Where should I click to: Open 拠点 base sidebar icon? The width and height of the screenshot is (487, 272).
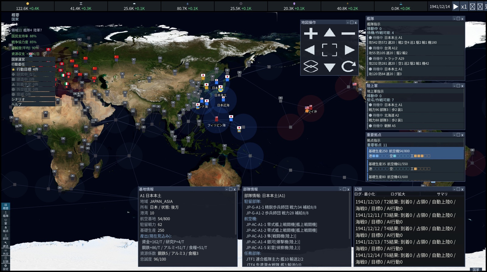5,229
